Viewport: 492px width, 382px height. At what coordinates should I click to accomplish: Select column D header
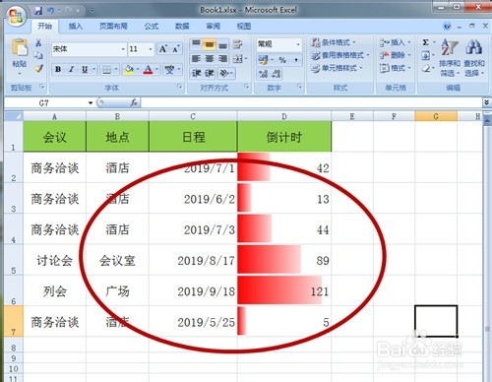[284, 116]
